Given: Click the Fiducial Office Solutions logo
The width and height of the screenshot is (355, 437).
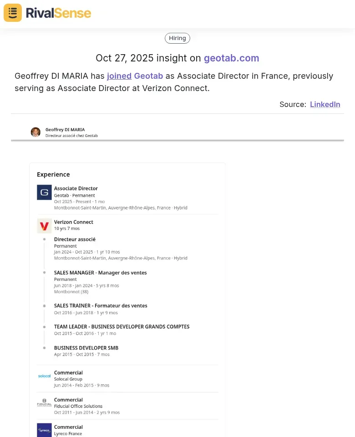Looking at the screenshot, I should point(44,403).
